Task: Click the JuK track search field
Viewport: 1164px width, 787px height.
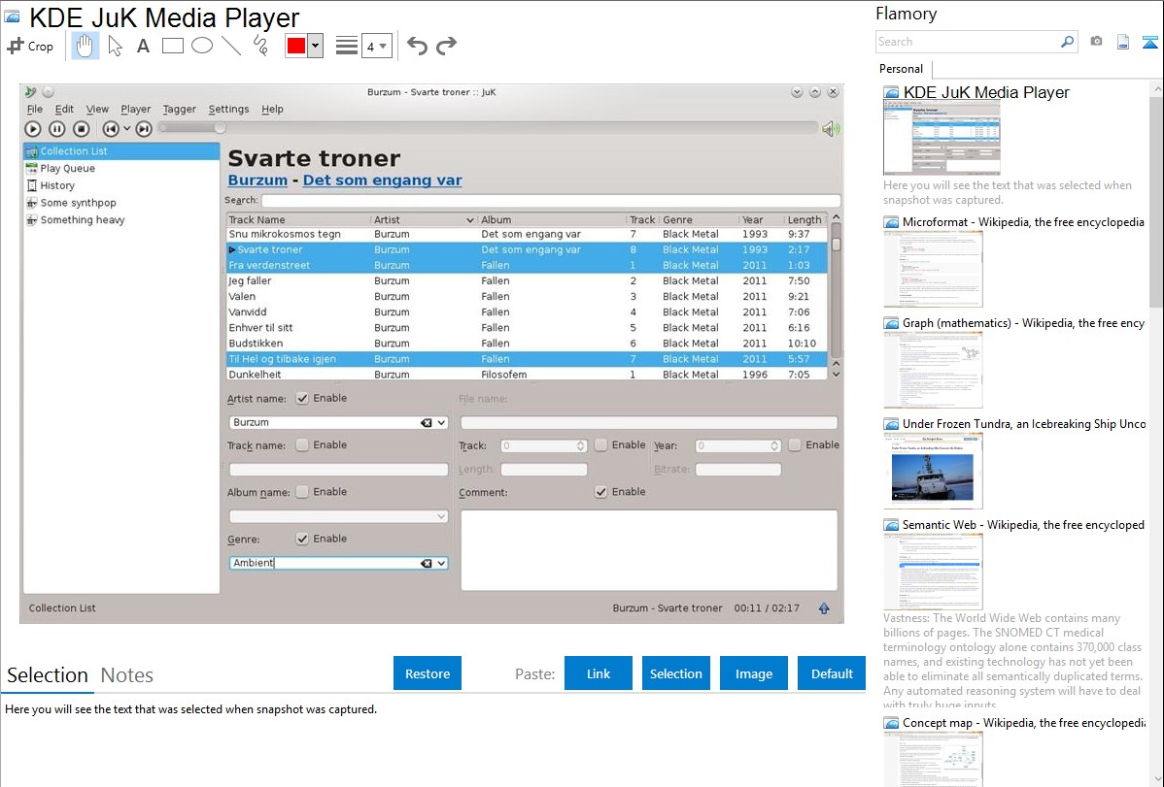Action: pyautogui.click(x=551, y=200)
